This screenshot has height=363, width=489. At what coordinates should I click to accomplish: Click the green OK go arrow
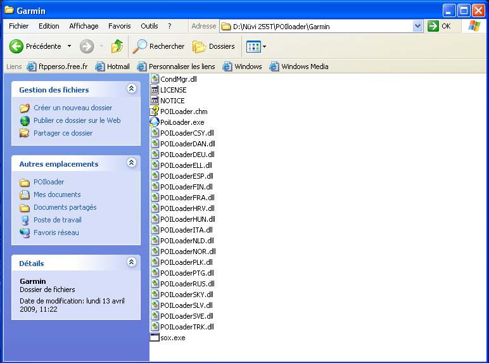click(x=433, y=26)
